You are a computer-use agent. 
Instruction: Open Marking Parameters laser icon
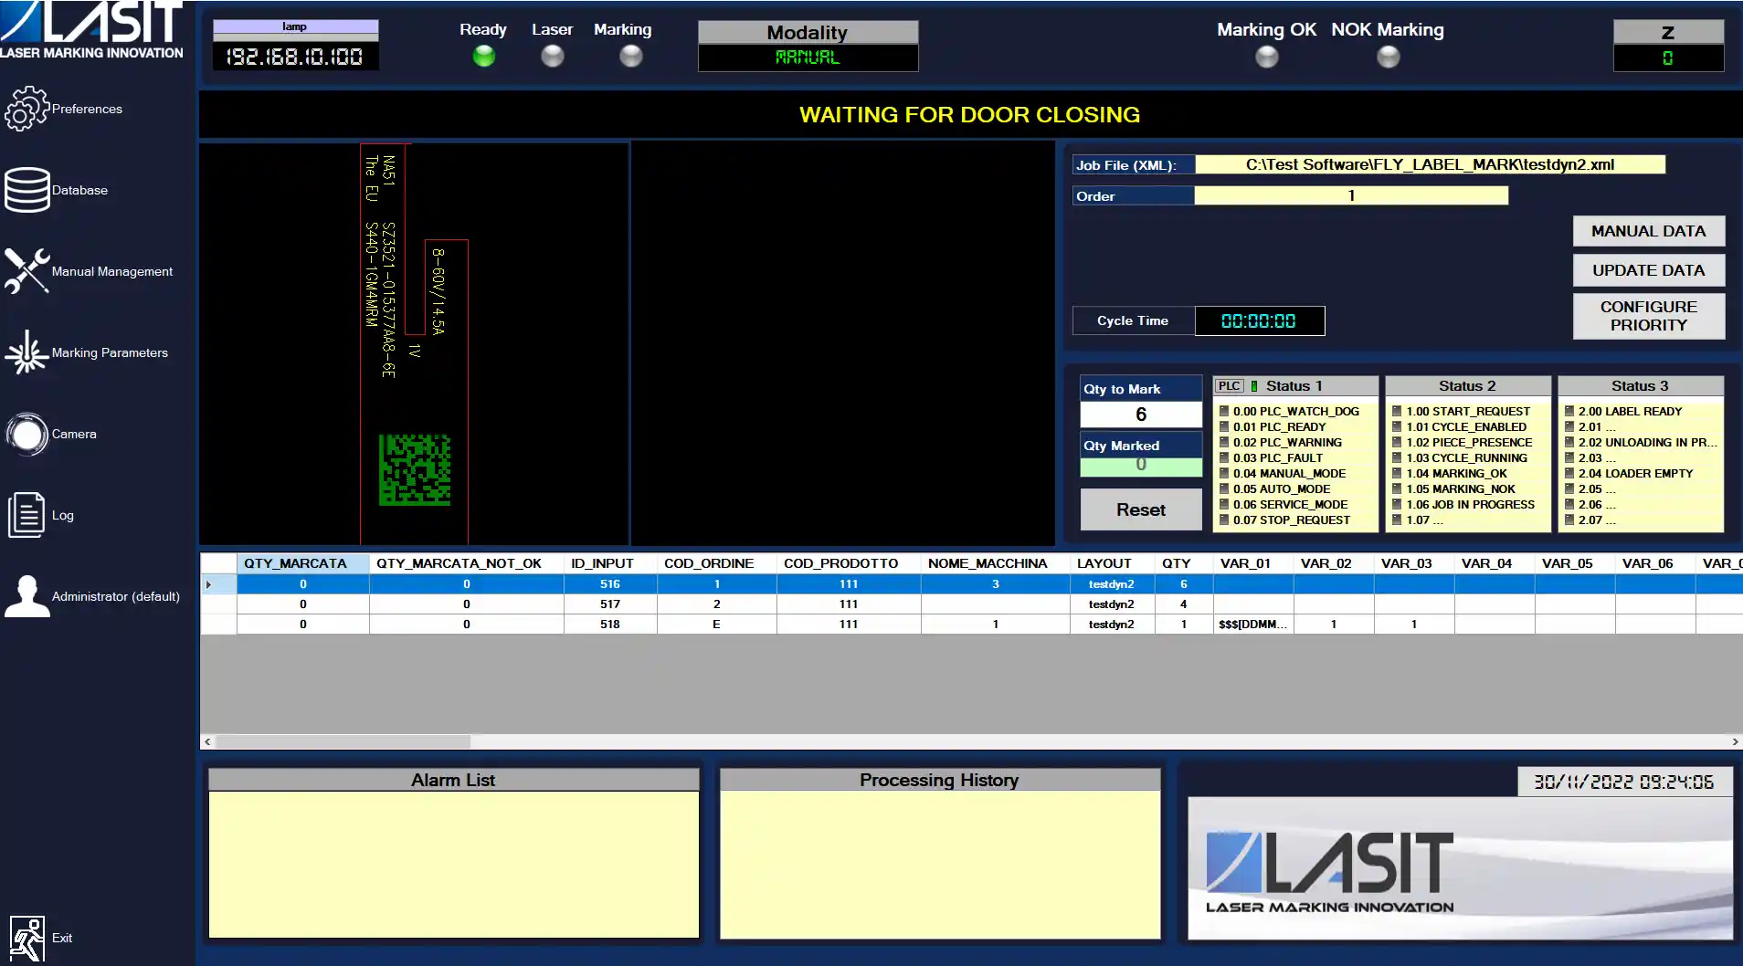tap(26, 352)
